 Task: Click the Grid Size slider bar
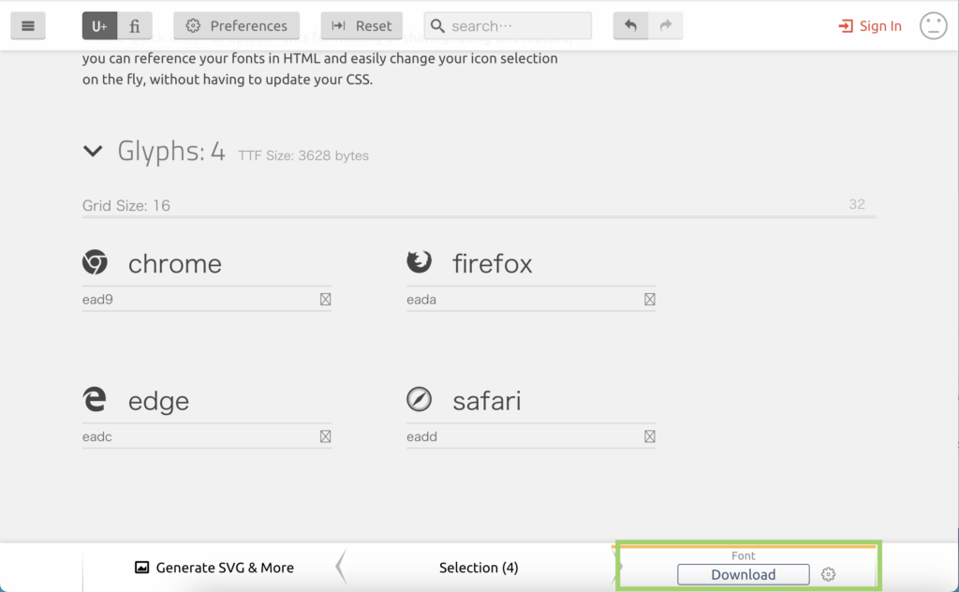pos(479,216)
